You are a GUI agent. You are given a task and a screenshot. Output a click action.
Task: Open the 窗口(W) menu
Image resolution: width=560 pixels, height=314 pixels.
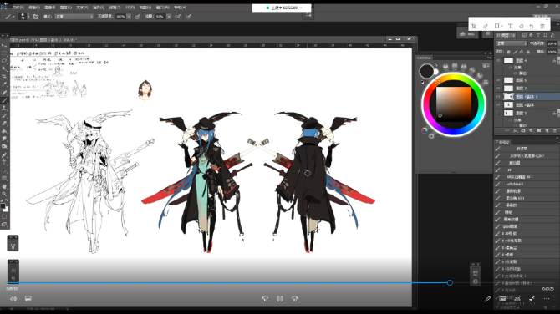[x=162, y=8]
